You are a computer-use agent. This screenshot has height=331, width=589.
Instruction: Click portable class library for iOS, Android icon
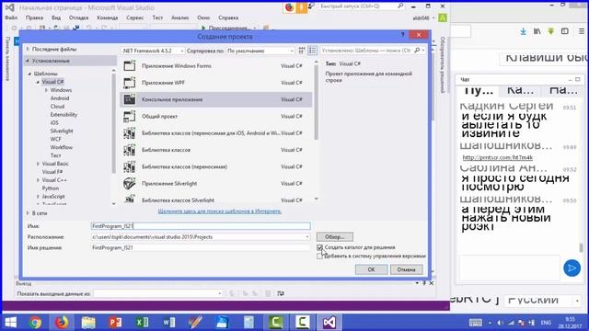(130, 133)
